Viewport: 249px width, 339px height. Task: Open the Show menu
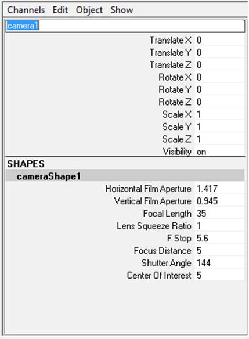(122, 10)
